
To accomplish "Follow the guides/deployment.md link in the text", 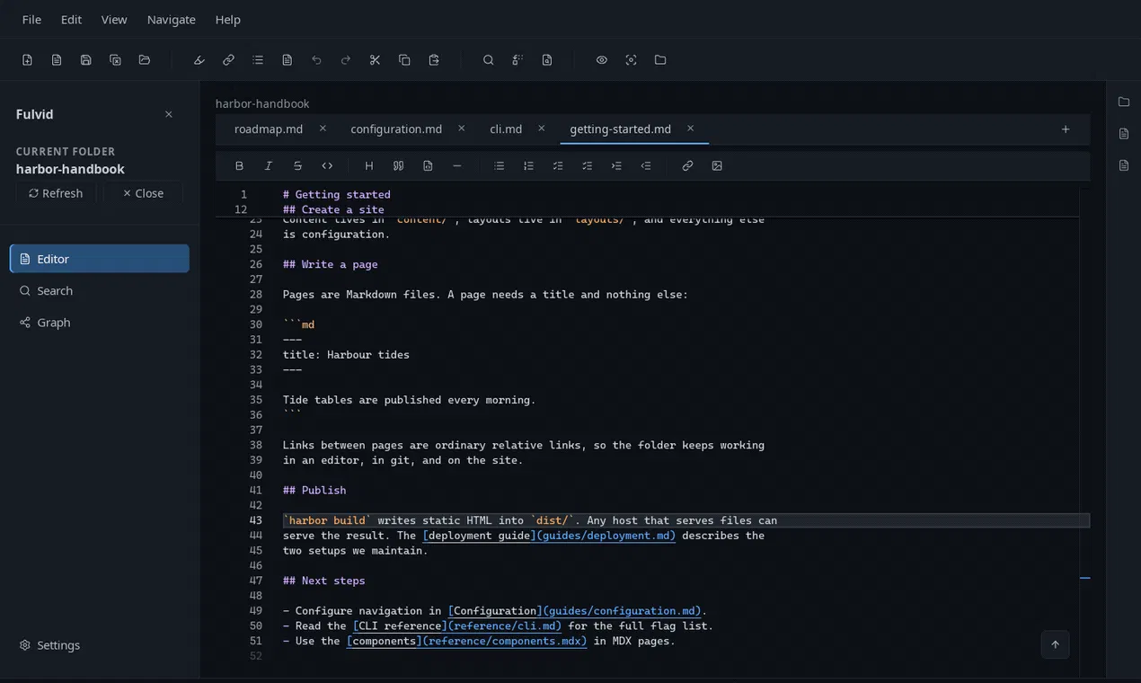I will point(606,536).
